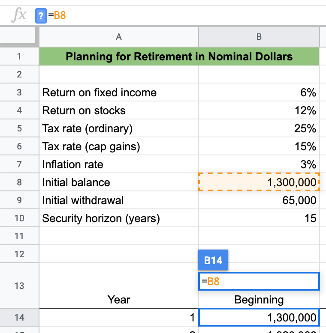Image resolution: width=326 pixels, height=333 pixels.
Task: Click the 'Initial balance' label cell
Action: coord(119,182)
